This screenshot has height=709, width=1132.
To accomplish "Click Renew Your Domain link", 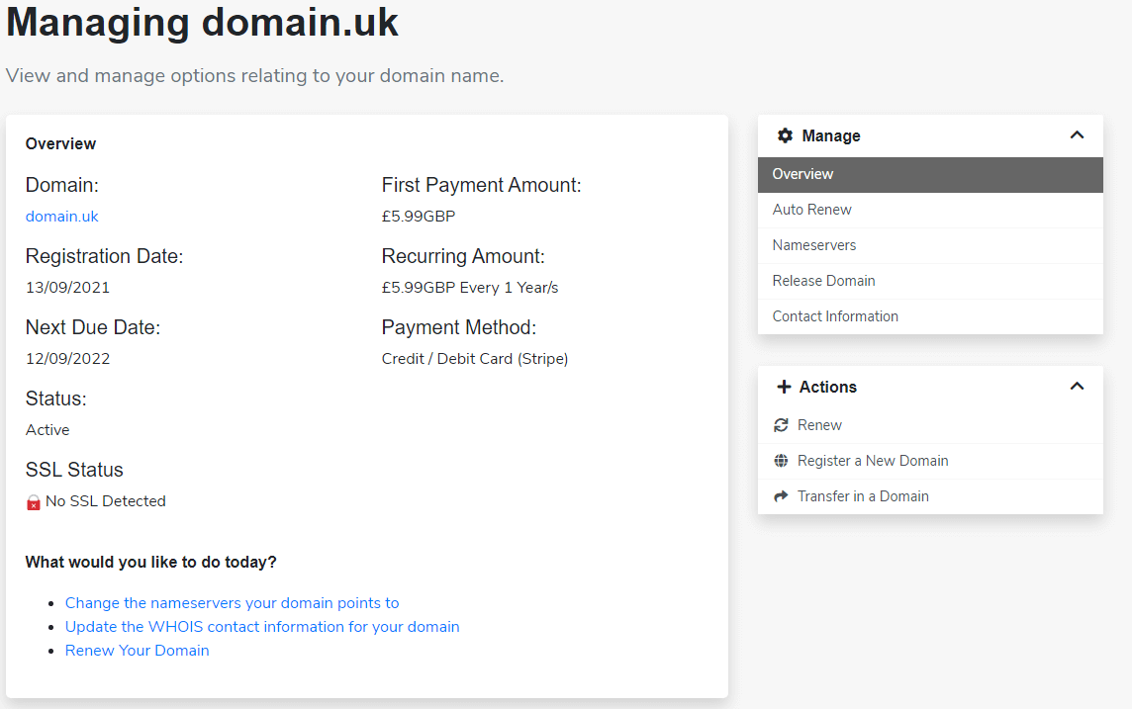I will pyautogui.click(x=137, y=650).
